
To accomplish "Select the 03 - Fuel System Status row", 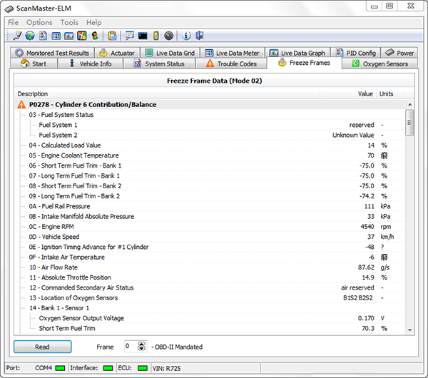I will pos(210,115).
